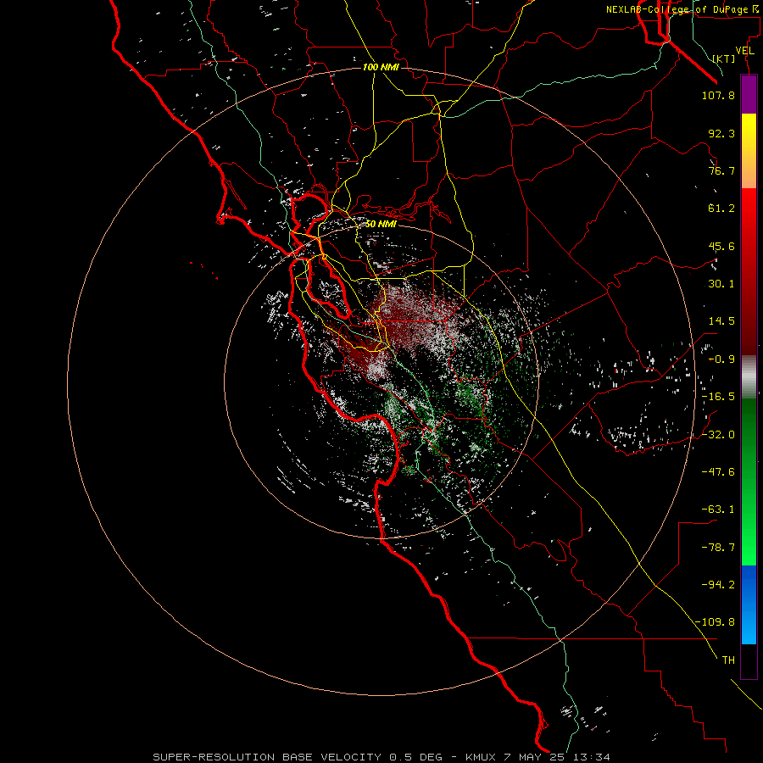Click the 92.3 legend value

click(x=721, y=133)
